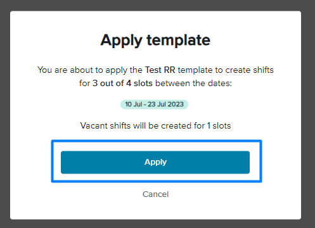Click the empty white area below Cancel
Screen dimensions: 315x228
[155, 209]
